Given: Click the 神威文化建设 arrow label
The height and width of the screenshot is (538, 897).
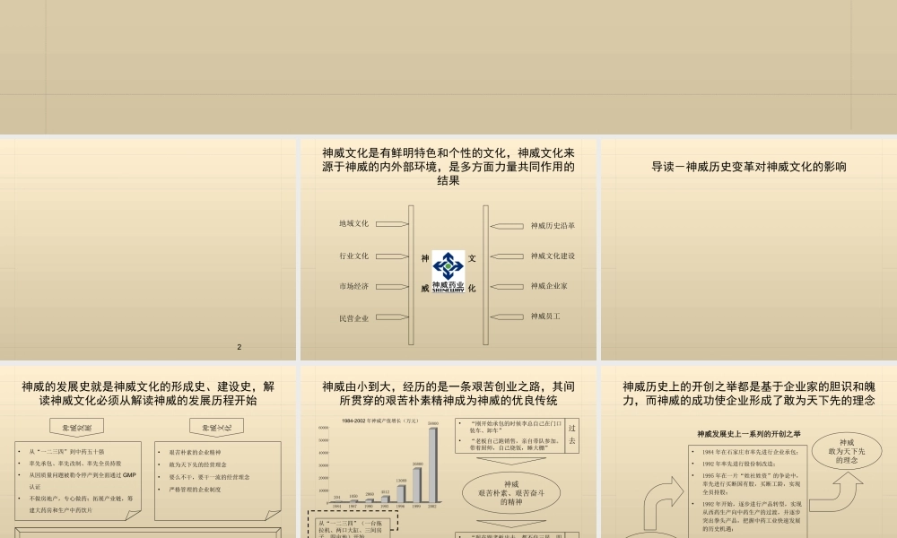Looking at the screenshot, I should click(507, 257).
